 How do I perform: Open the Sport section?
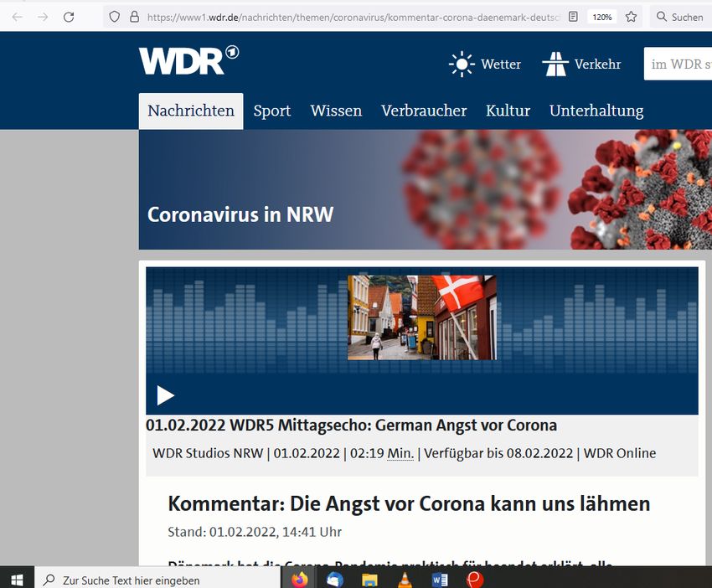tap(272, 111)
